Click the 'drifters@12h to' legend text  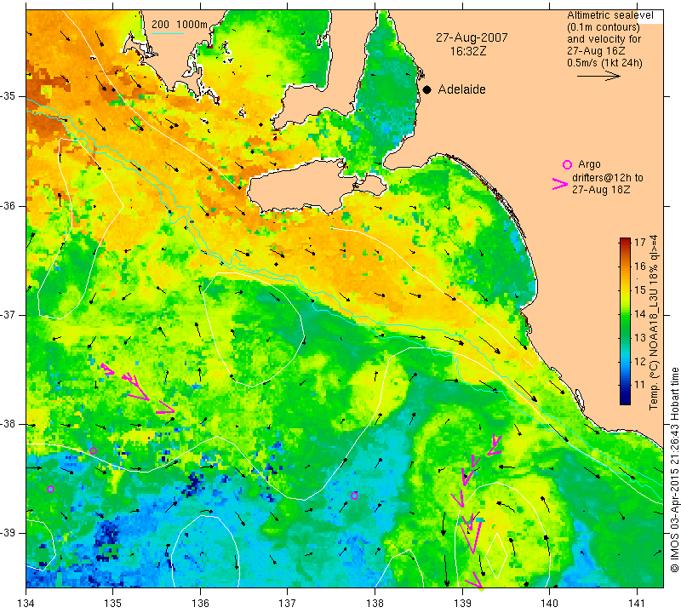pyautogui.click(x=608, y=178)
